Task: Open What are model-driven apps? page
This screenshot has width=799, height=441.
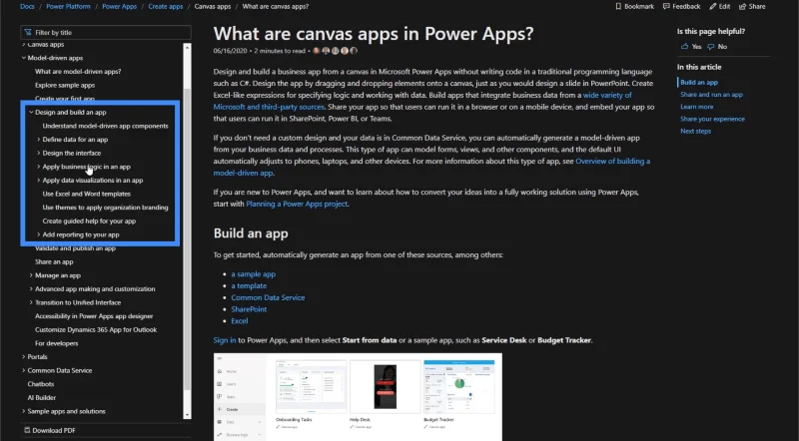Action: pyautogui.click(x=78, y=71)
